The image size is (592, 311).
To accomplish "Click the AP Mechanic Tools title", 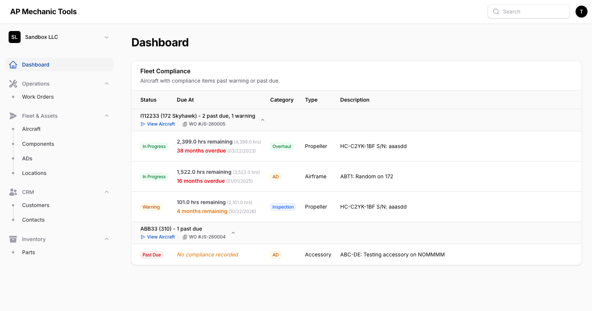I will (43, 12).
